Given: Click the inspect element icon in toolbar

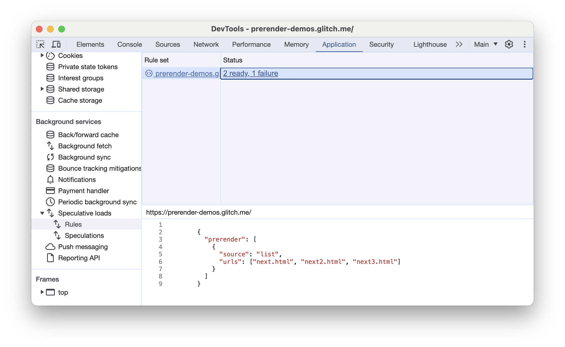Looking at the screenshot, I should click(x=40, y=44).
